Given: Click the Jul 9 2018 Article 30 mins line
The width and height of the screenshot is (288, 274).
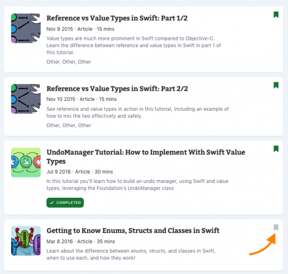Looking at the screenshot, I should click(x=80, y=172).
